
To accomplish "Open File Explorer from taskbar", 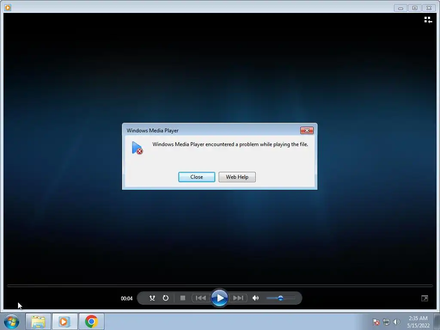I will point(38,321).
